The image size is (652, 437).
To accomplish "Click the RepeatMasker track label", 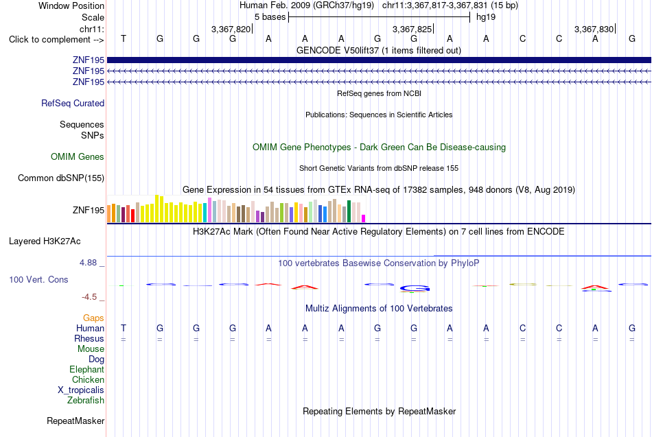I will pyautogui.click(x=75, y=421).
